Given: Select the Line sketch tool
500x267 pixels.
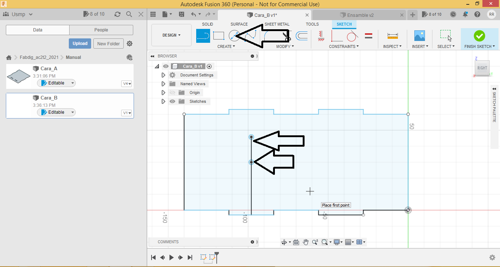Looking at the screenshot, I should 203,36.
